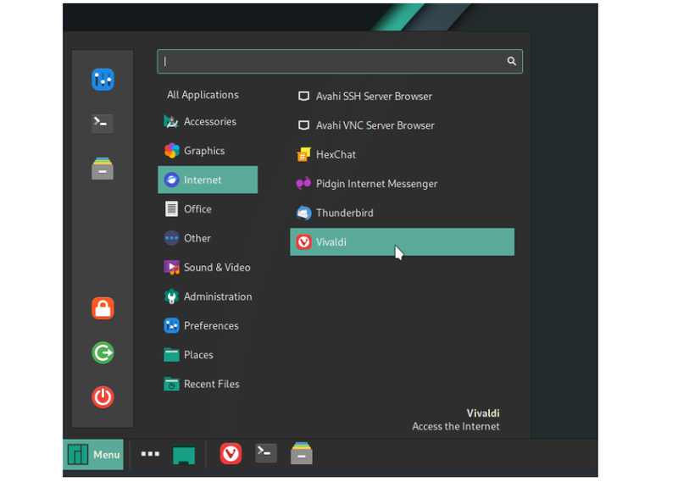Click the three-dots workspace icon on the panel
Image resolution: width=678 pixels, height=482 pixels.
(x=150, y=454)
